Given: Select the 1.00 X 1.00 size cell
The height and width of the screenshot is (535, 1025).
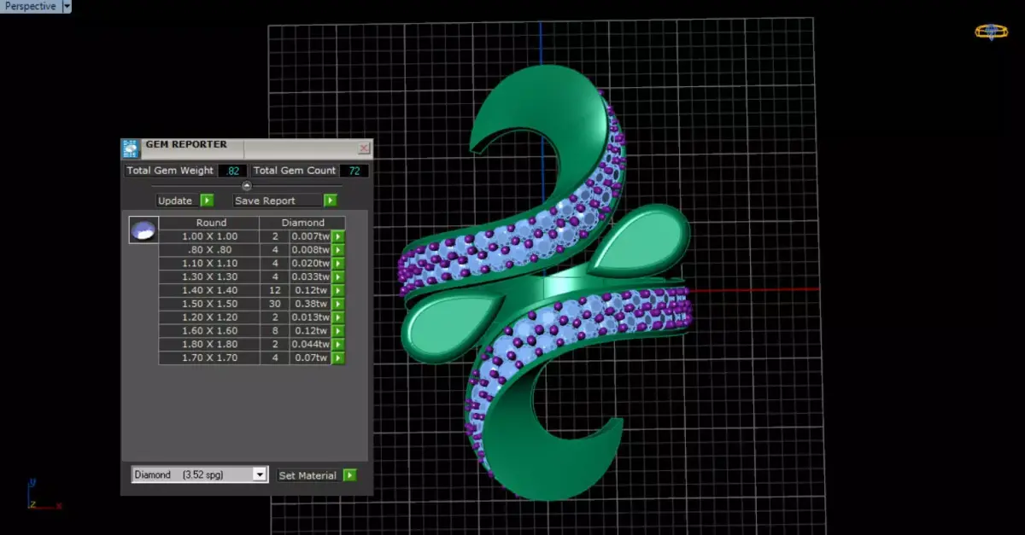Looking at the screenshot, I should point(209,236).
